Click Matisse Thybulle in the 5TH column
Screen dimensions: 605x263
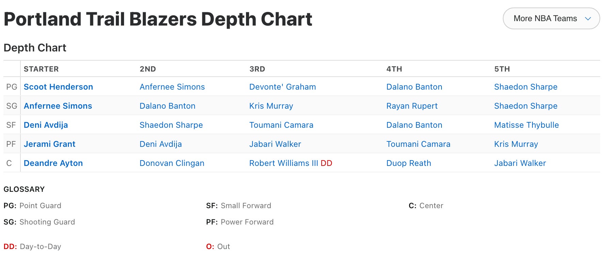click(x=526, y=125)
